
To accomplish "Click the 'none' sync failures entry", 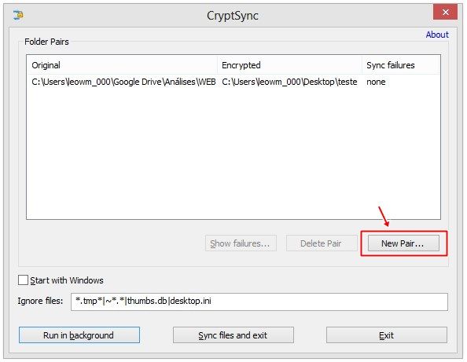I will coord(376,82).
